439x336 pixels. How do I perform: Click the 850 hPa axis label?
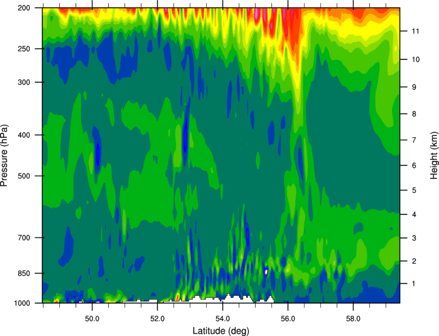(x=24, y=273)
